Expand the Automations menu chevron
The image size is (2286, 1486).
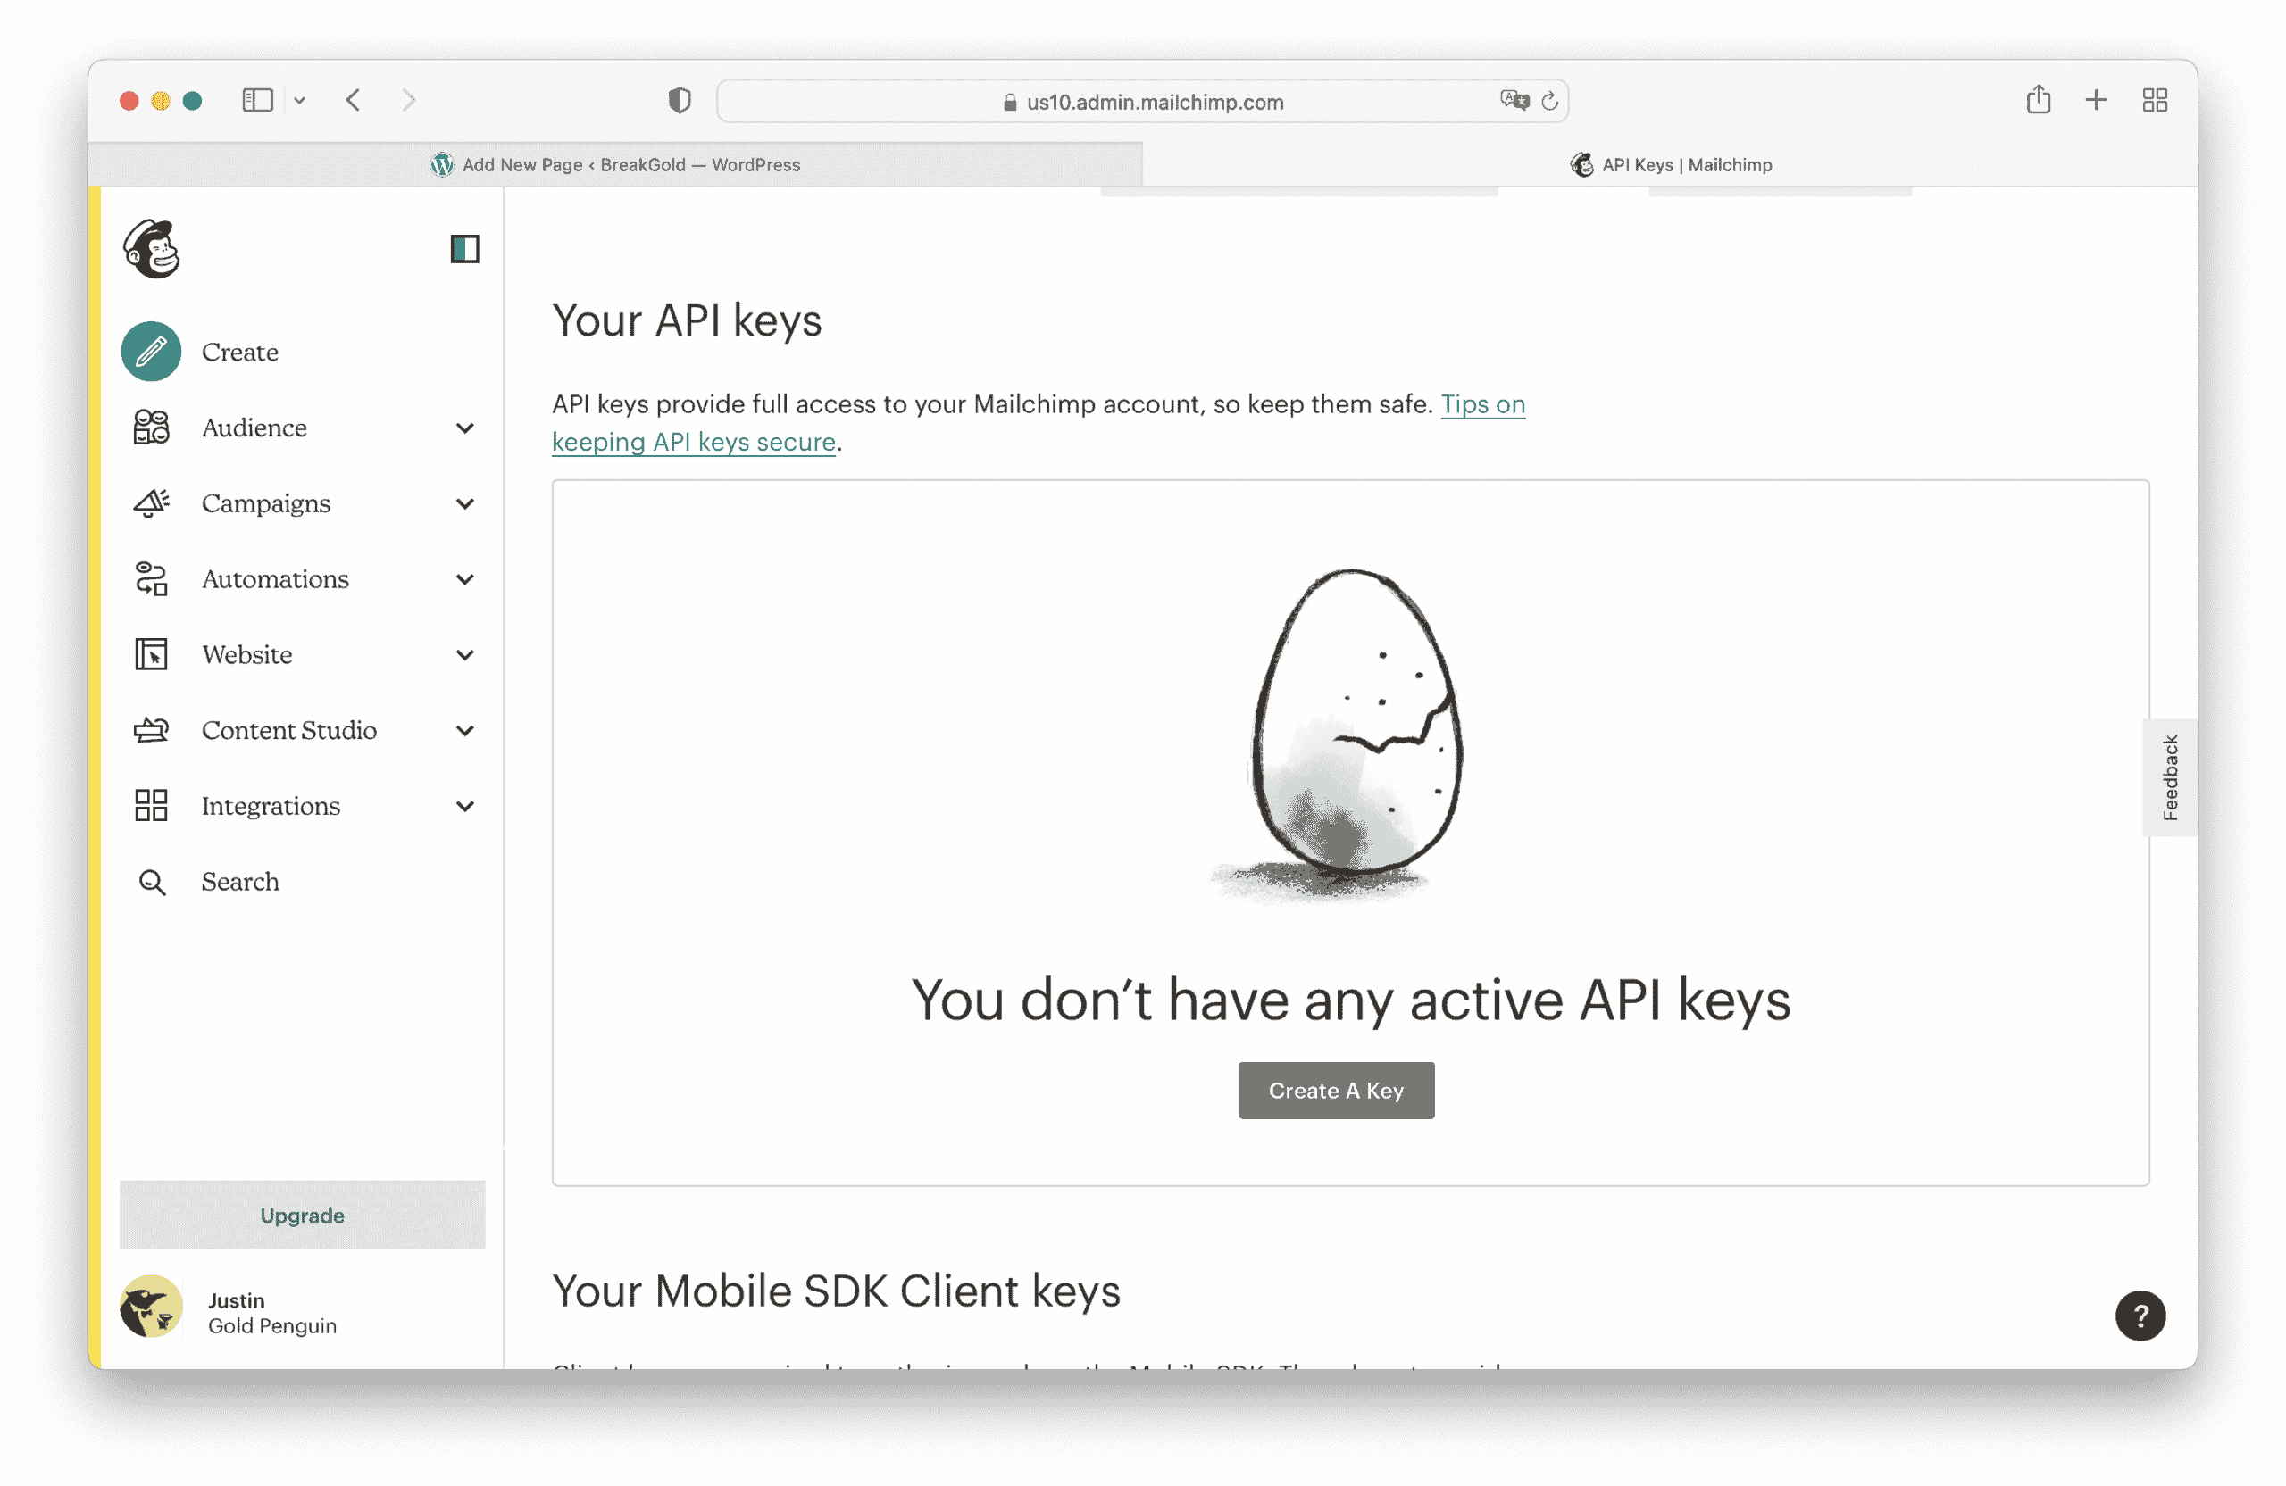465,580
